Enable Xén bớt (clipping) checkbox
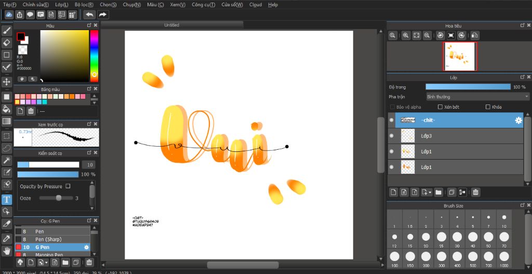The image size is (532, 274). (440, 107)
